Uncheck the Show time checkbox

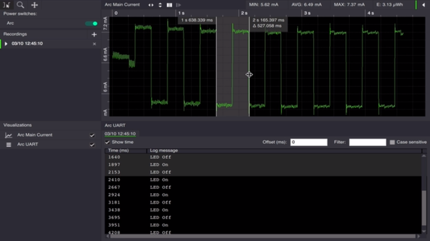click(x=108, y=142)
